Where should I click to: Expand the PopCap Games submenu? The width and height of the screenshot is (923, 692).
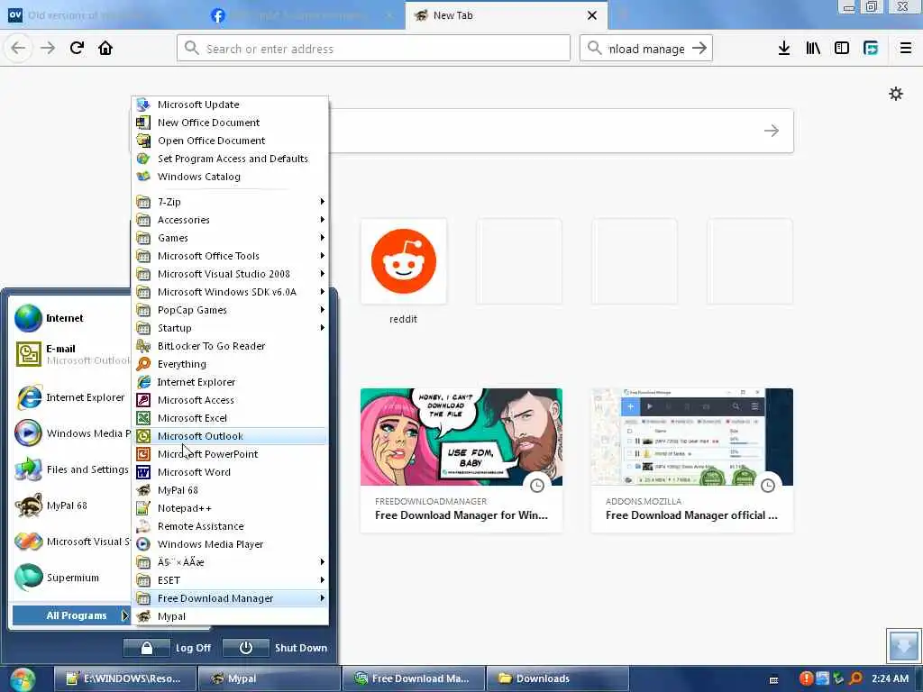(x=230, y=310)
